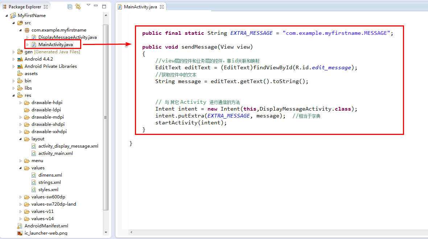Click the assets folder icon

coord(20,73)
